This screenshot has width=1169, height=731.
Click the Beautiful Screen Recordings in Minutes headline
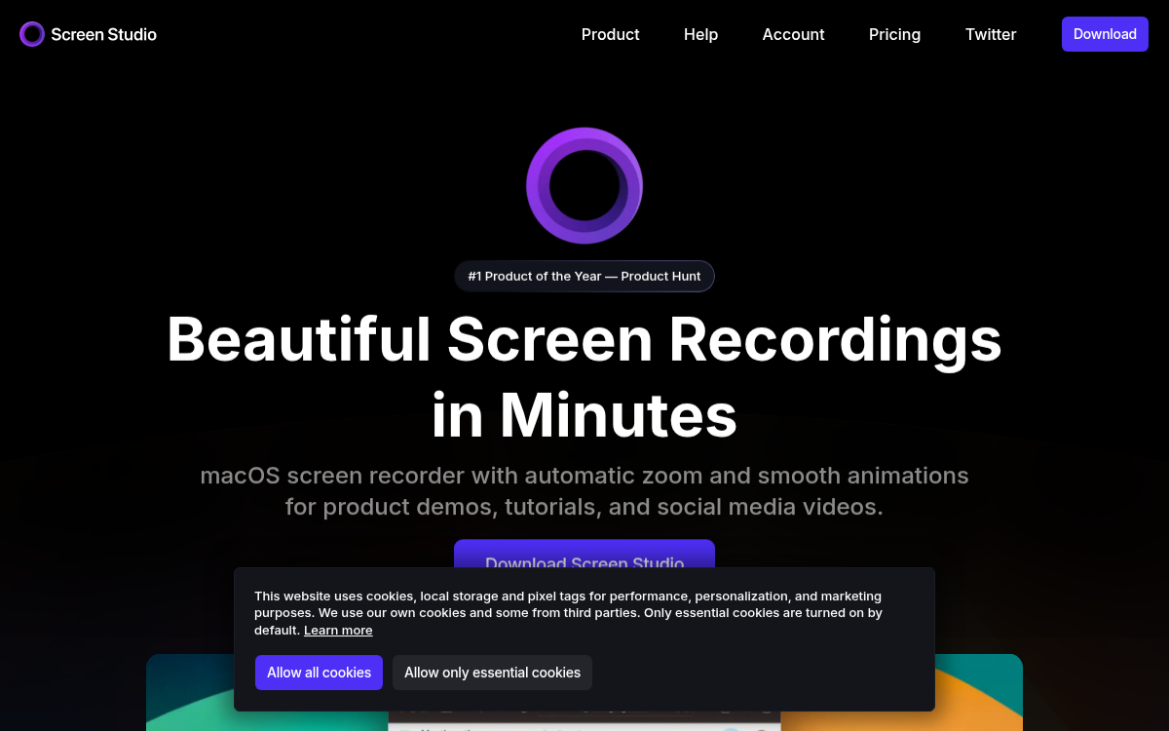[584, 376]
